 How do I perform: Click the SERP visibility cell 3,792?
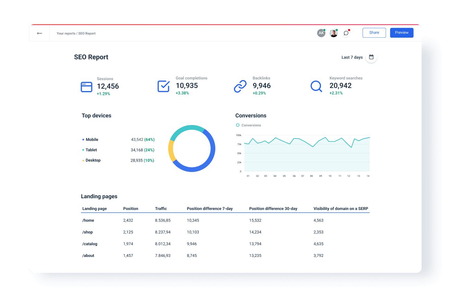[318, 256]
